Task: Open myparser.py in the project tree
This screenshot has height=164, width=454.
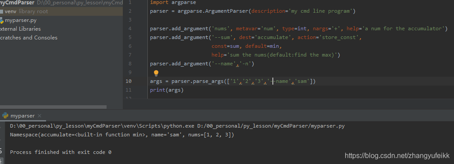Action: coord(20,20)
